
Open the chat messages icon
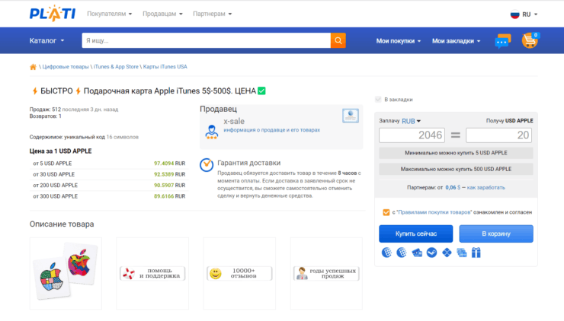[502, 41]
